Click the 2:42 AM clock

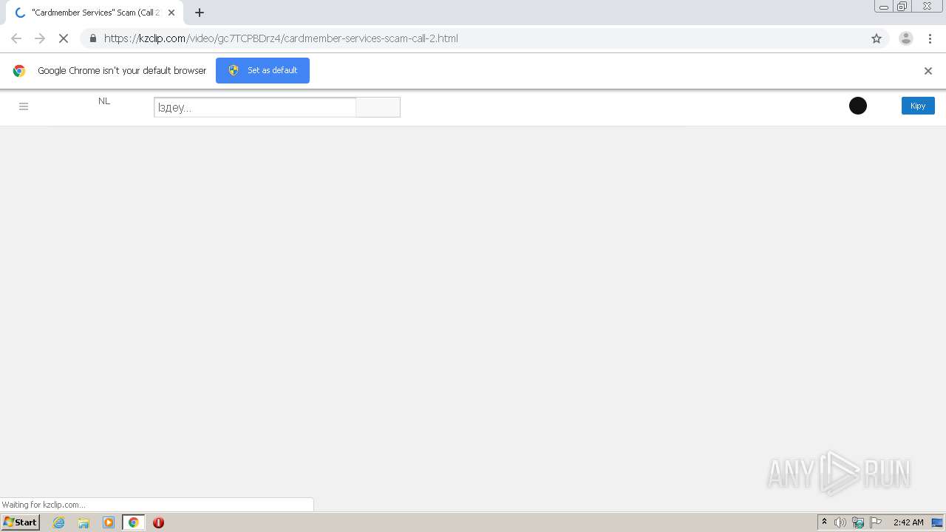pyautogui.click(x=908, y=522)
